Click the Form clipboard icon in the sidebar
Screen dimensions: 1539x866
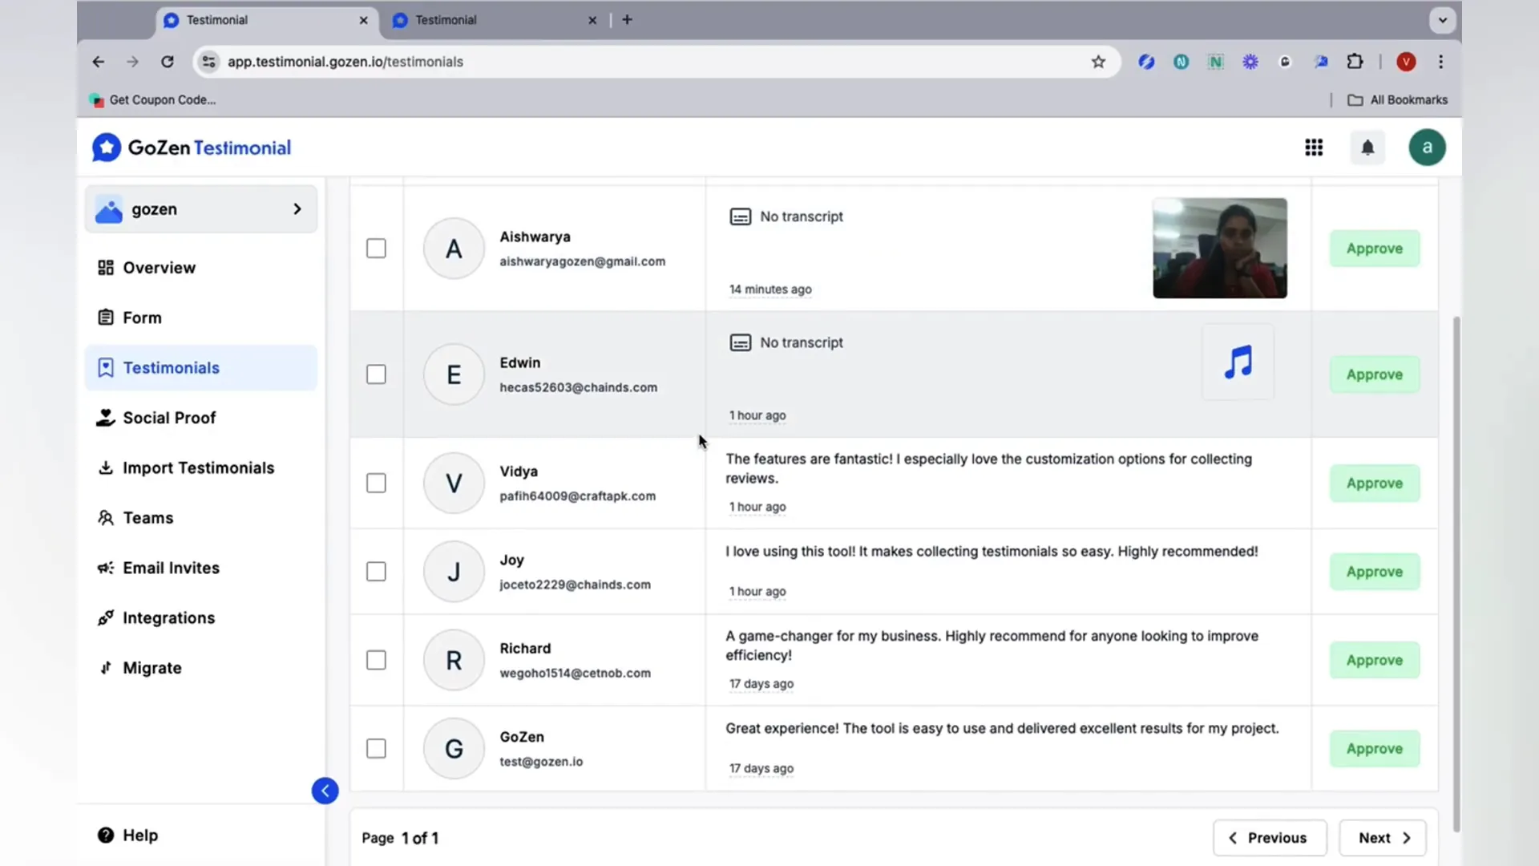[106, 318]
